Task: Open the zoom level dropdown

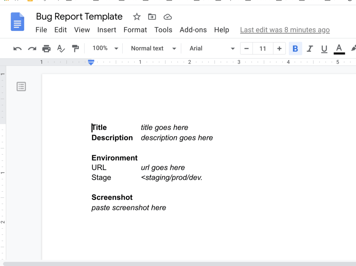Action: [104, 48]
